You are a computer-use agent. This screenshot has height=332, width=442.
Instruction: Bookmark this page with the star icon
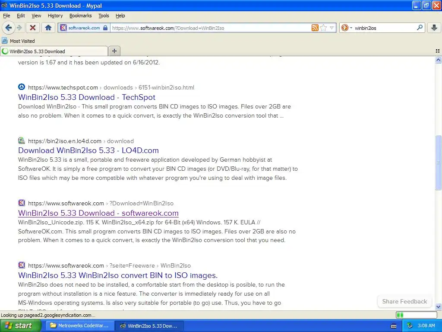click(x=323, y=28)
